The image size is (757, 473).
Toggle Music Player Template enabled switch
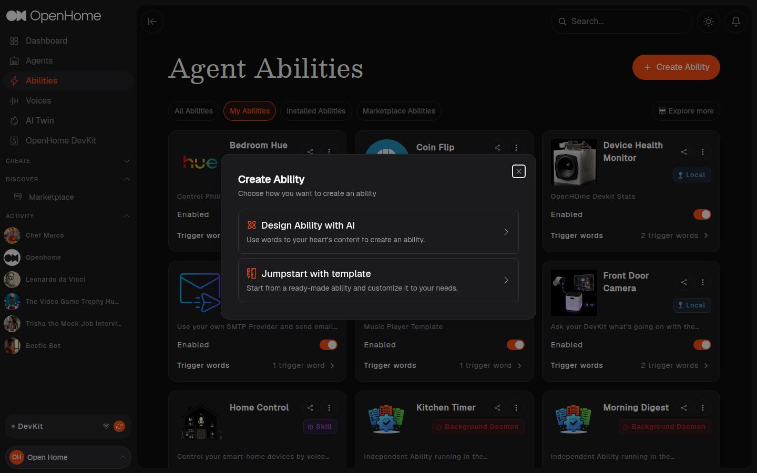click(516, 345)
